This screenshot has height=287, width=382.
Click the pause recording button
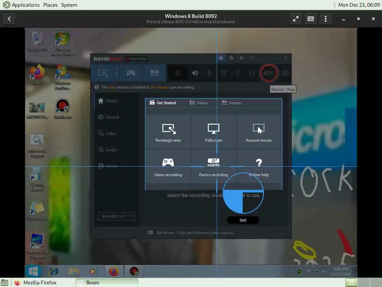coord(252,73)
